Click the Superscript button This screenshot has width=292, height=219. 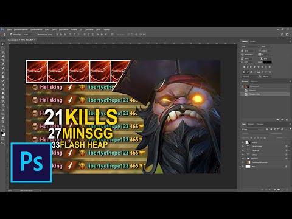(259, 67)
